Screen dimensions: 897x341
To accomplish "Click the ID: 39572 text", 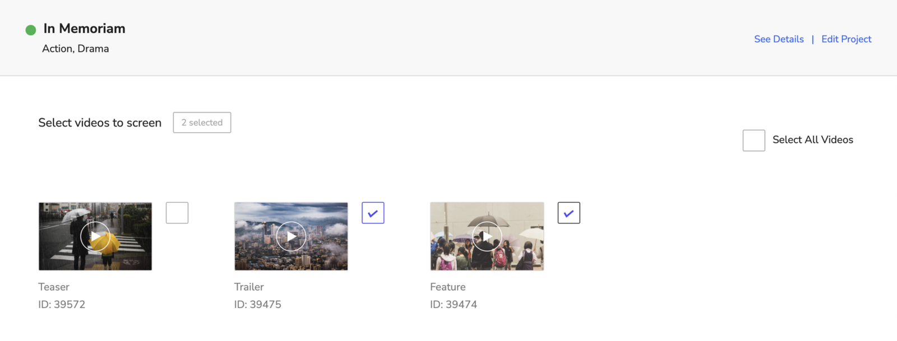I will point(62,305).
